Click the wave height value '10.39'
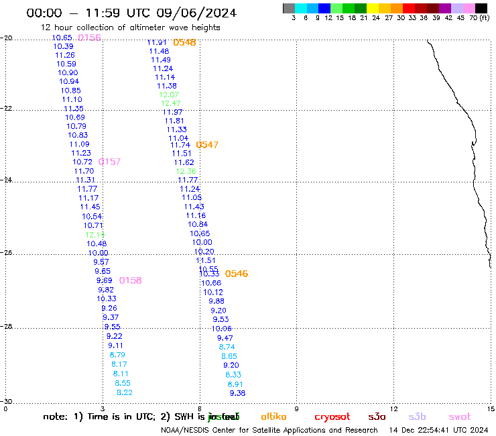This screenshot has height=436, width=496. (63, 46)
